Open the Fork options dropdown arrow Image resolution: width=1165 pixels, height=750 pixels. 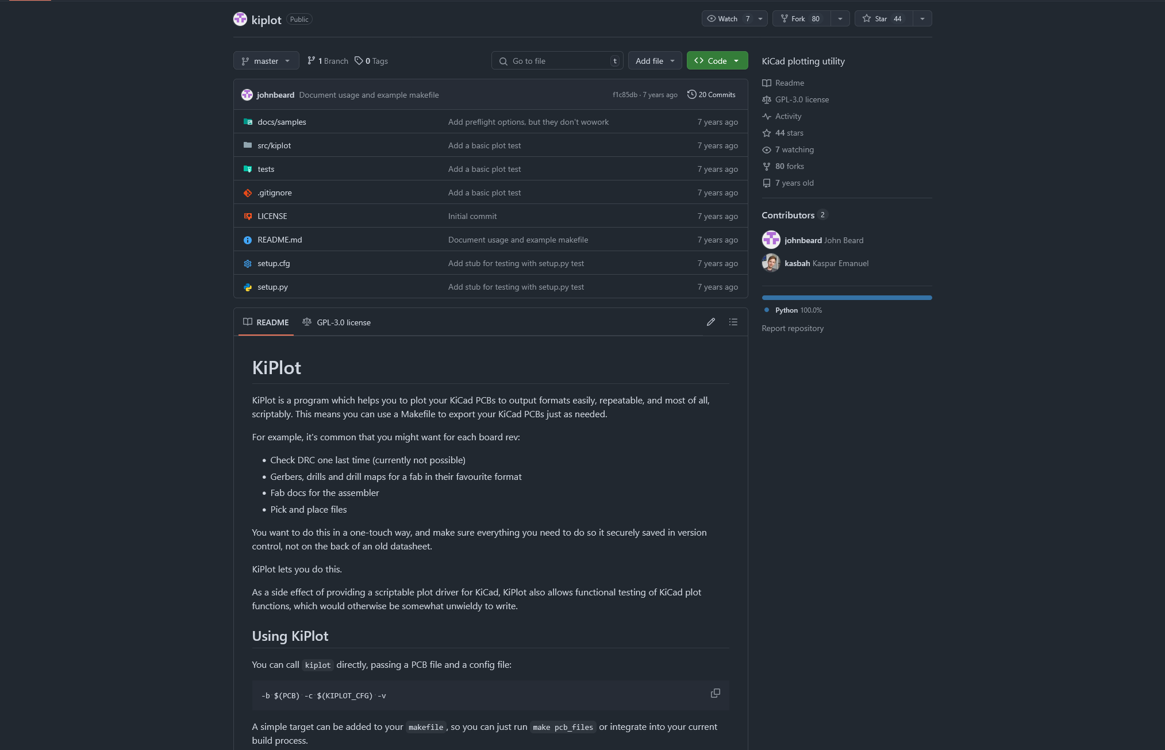click(x=840, y=18)
